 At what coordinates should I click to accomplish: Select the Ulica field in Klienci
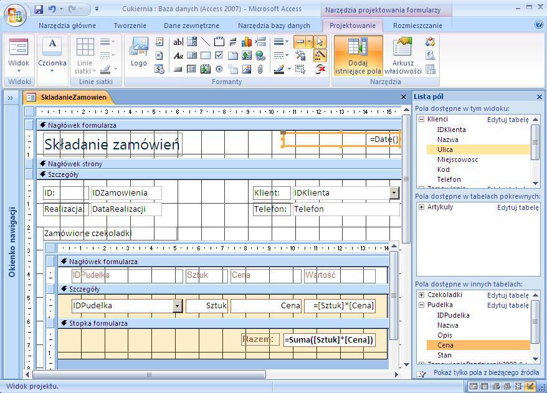click(478, 149)
